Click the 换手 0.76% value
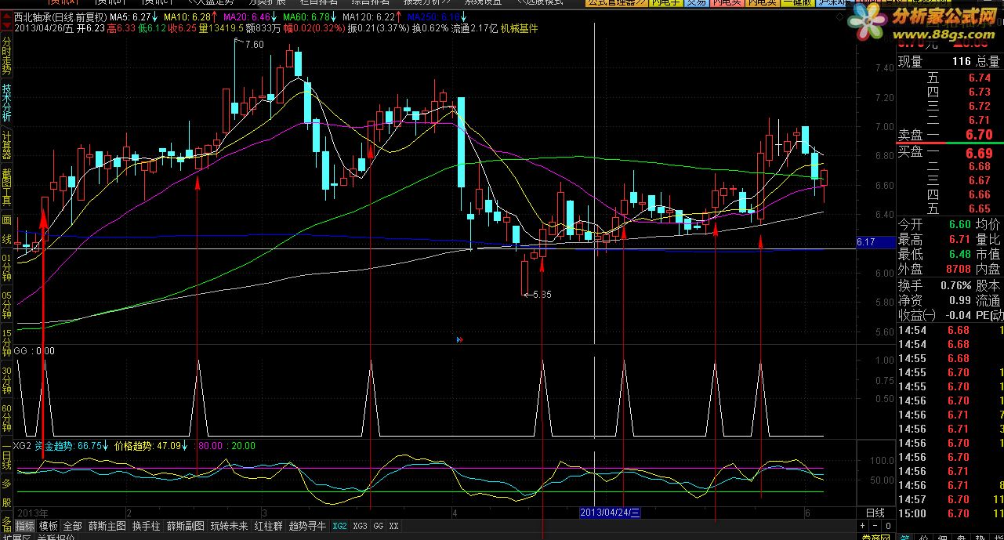The width and height of the screenshot is (1004, 540). [x=956, y=285]
